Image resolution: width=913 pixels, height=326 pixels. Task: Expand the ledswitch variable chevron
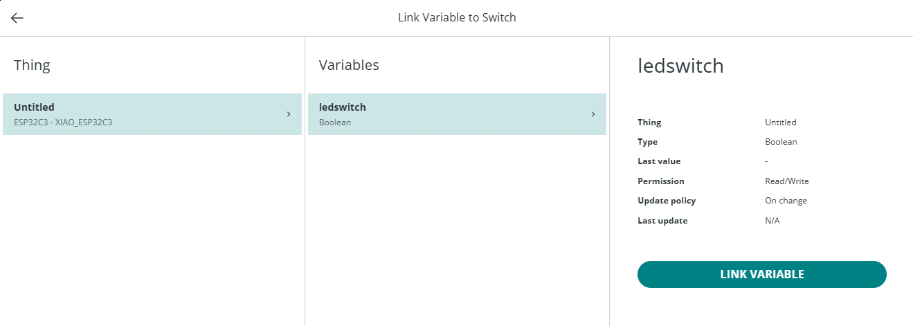click(x=593, y=114)
